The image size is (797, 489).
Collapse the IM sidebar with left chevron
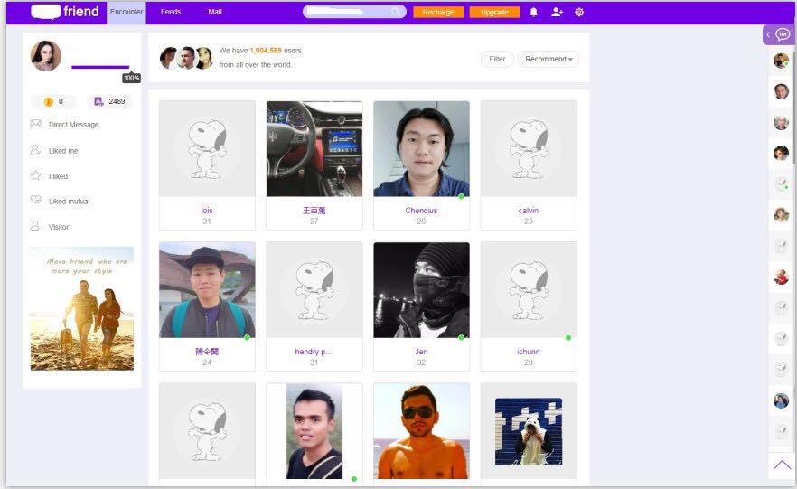[x=768, y=34]
